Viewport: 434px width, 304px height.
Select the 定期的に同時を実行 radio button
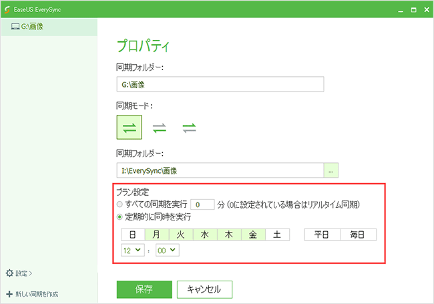click(x=120, y=216)
